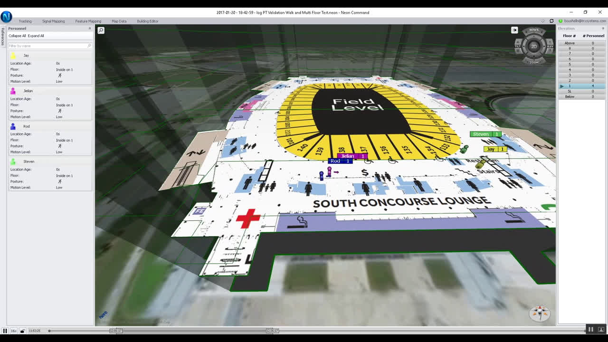This screenshot has width=608, height=342.
Task: Open the Map Data tab
Action: (x=119, y=21)
